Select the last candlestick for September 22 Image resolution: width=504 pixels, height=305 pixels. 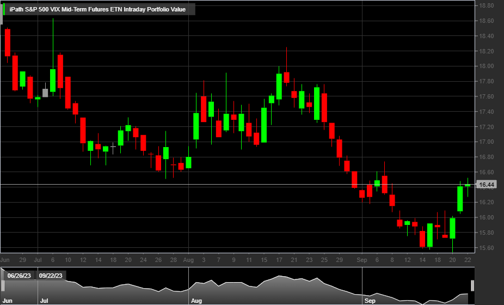pos(468,185)
